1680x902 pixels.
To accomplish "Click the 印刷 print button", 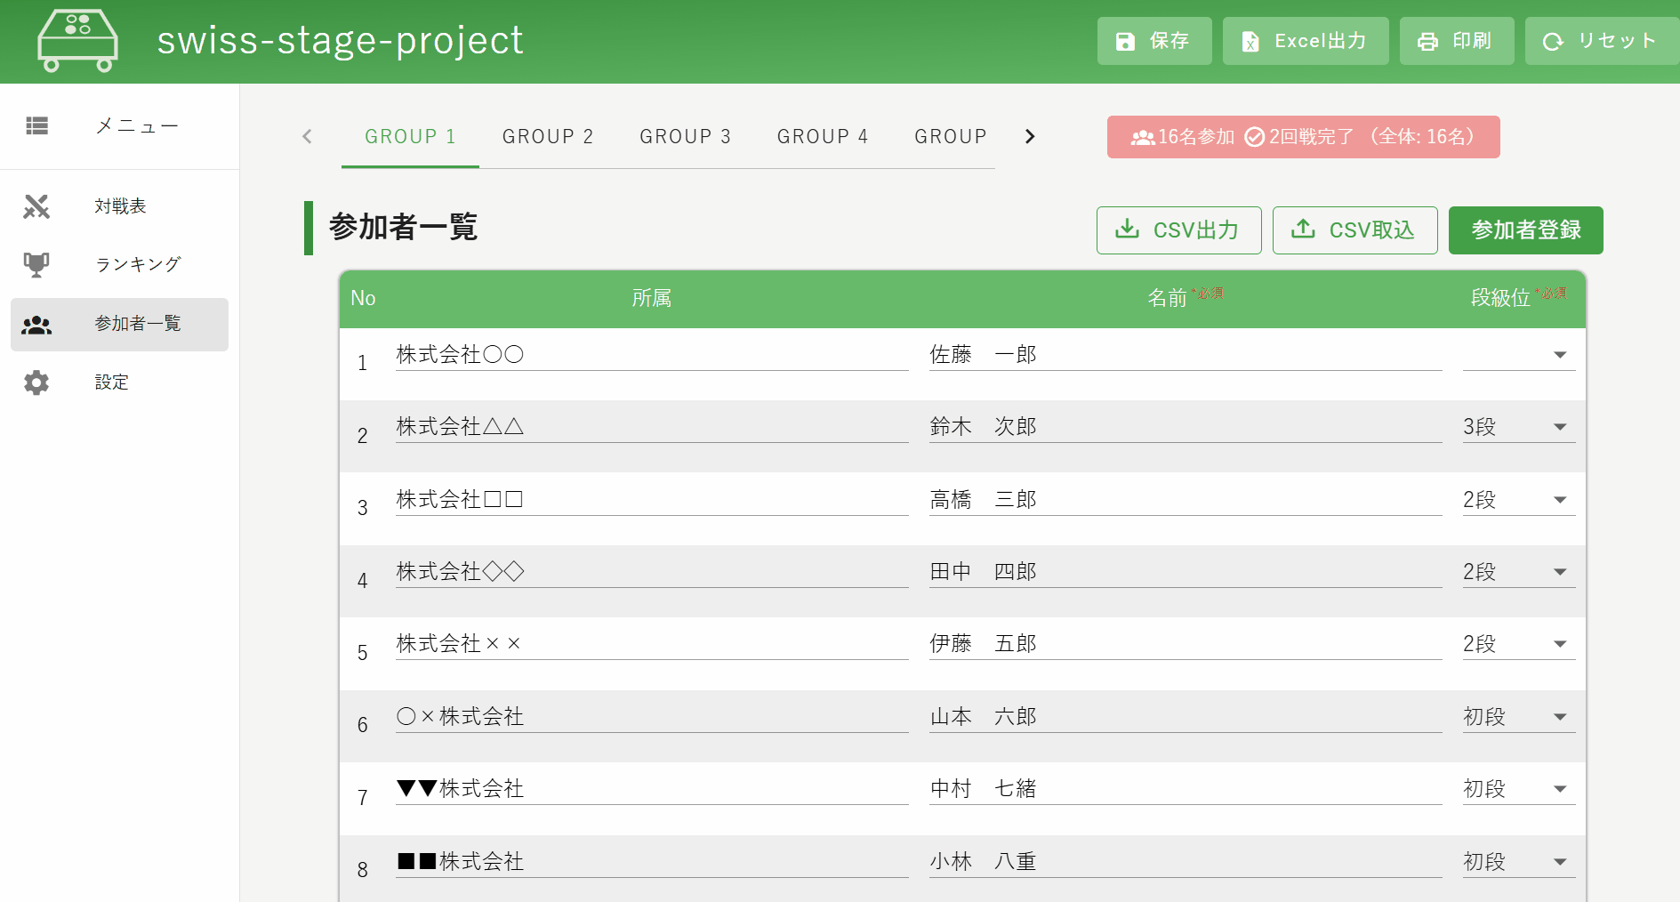I will pyautogui.click(x=1456, y=41).
